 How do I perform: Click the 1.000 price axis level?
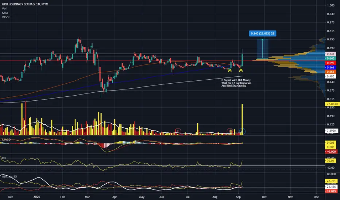point(331,5)
